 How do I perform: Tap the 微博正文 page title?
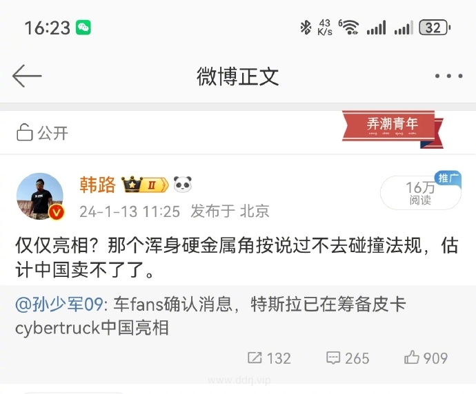click(238, 76)
